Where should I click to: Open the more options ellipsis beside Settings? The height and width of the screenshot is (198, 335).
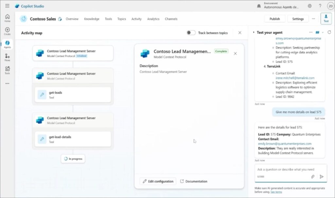(x=313, y=19)
